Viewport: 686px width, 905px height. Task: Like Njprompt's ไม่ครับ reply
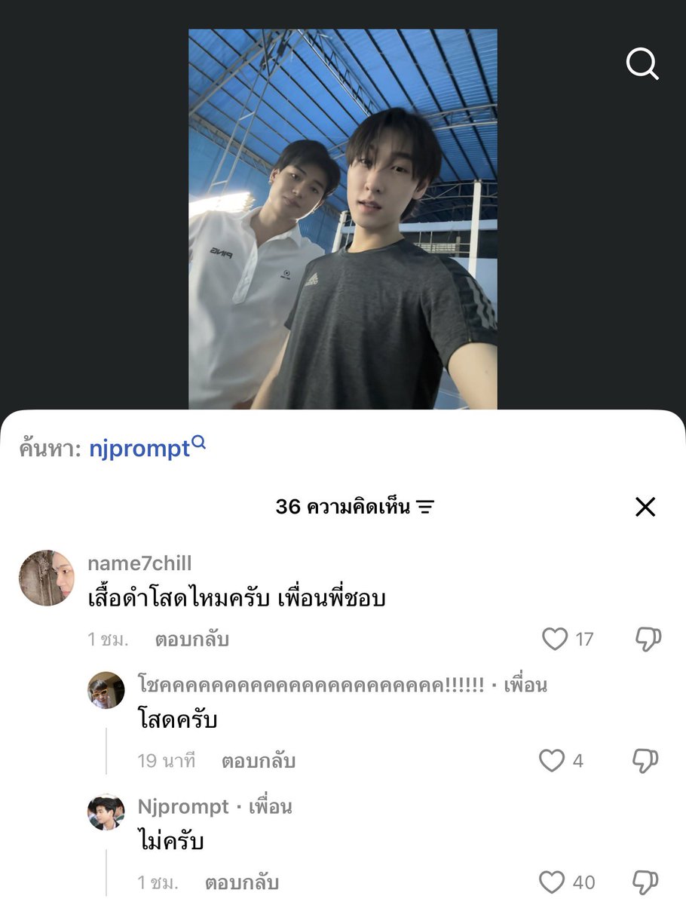click(x=552, y=882)
